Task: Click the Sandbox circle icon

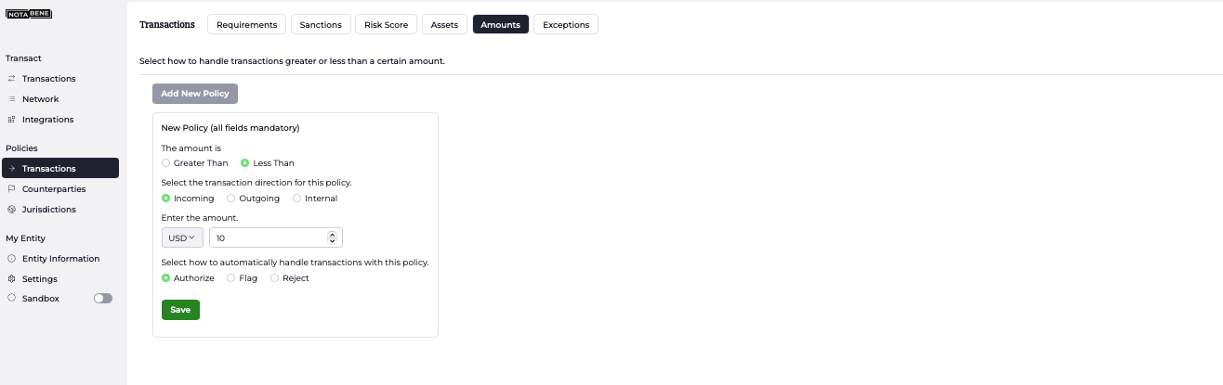Action: (11, 298)
